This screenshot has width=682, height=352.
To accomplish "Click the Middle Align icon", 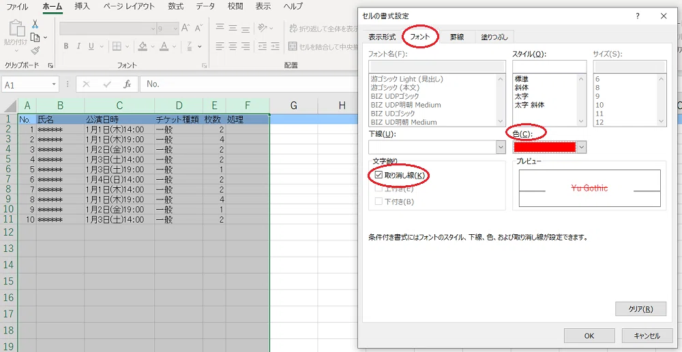I will (233, 28).
